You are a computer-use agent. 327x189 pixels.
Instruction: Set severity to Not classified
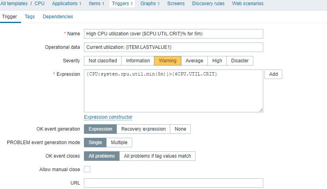tap(103, 61)
